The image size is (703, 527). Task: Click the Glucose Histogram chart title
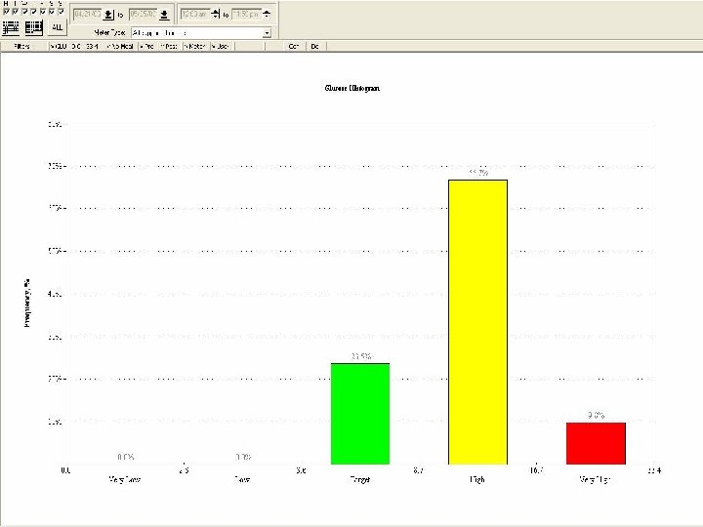pyautogui.click(x=351, y=88)
